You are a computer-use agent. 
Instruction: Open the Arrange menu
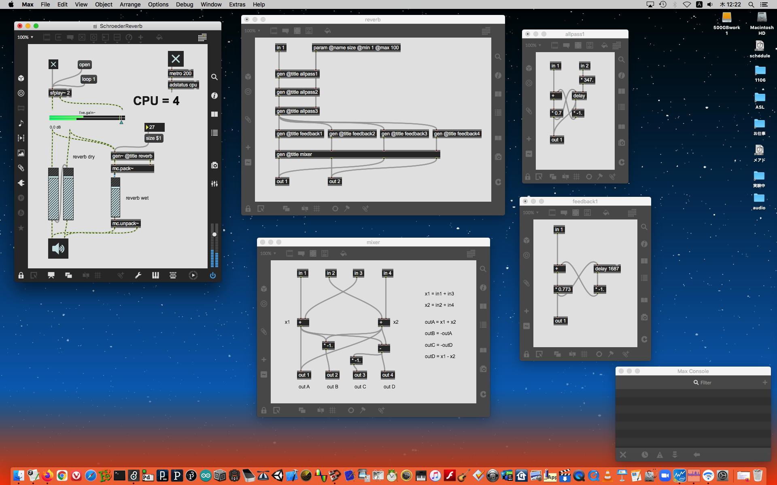point(130,4)
